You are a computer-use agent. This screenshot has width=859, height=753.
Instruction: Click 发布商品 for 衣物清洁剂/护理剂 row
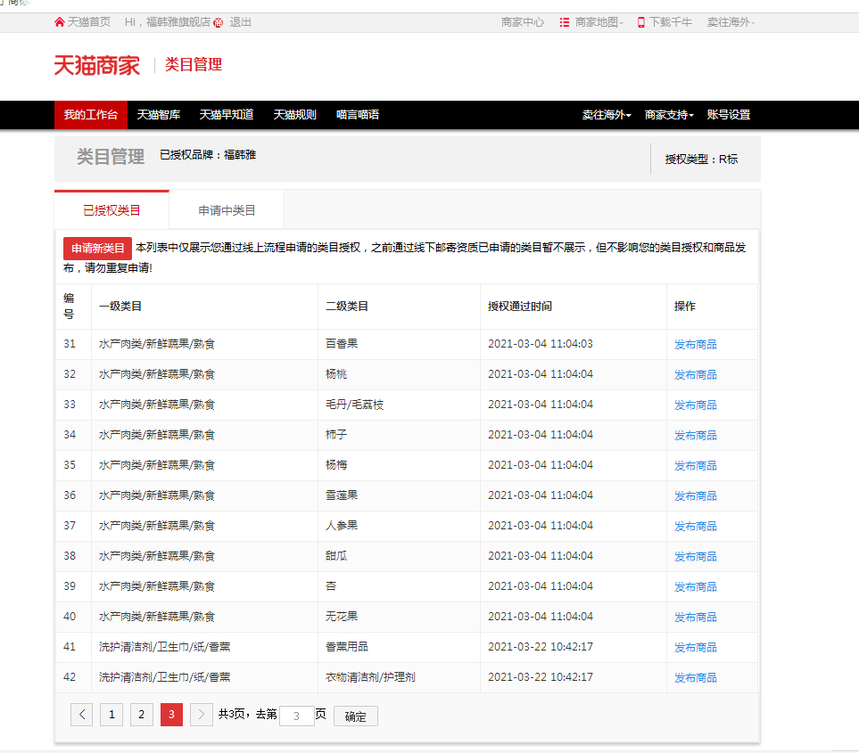[x=695, y=678]
